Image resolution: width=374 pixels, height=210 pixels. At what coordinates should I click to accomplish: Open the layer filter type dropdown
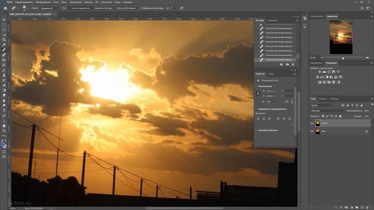point(321,105)
